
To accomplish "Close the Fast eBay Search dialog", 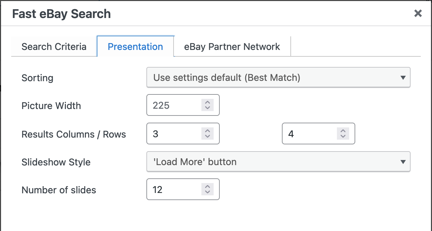I will (x=418, y=14).
